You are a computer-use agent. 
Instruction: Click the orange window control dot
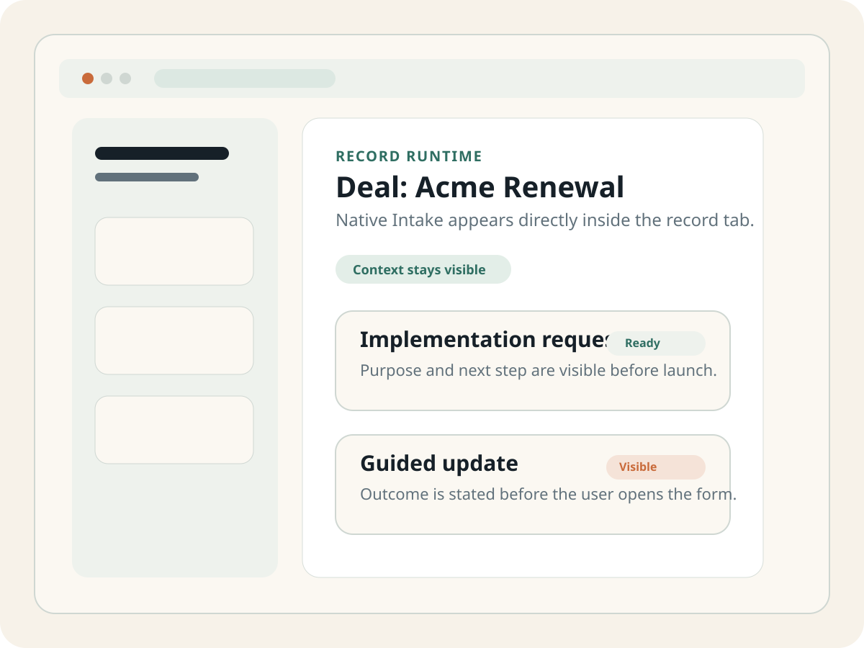88,78
